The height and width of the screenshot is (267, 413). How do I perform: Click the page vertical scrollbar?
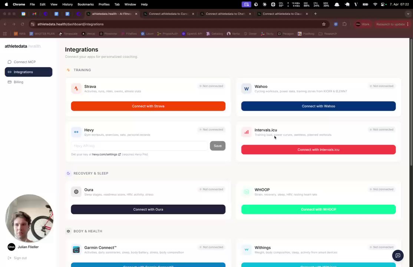[411, 102]
